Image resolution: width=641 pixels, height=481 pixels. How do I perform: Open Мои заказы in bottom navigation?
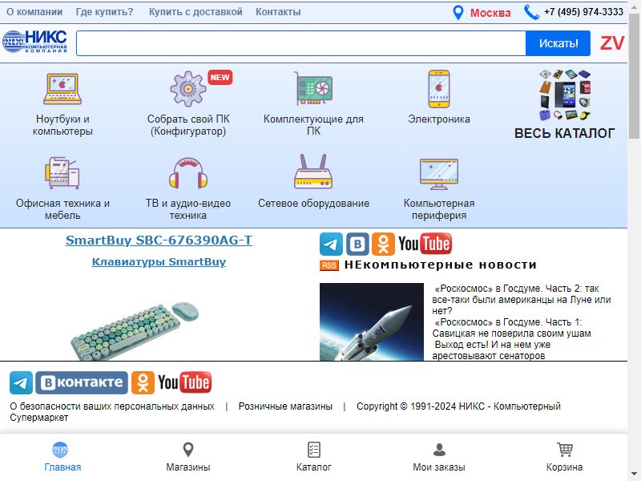coord(439,457)
